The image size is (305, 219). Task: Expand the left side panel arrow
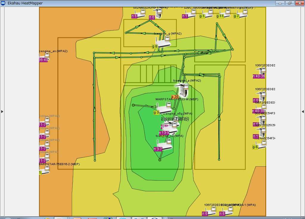point(2,112)
